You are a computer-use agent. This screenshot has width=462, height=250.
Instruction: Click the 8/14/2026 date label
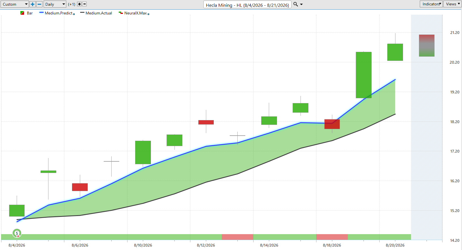tap(269, 245)
